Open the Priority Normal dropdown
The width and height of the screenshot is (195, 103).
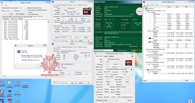pyautogui.click(x=9, y=11)
